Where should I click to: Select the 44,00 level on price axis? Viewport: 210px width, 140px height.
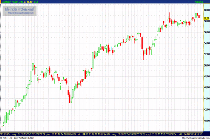(206, 99)
